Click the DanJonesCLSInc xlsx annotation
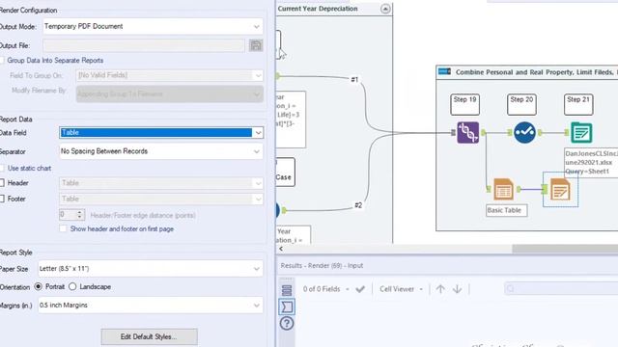Image resolution: width=618 pixels, height=347 pixels. pos(591,162)
